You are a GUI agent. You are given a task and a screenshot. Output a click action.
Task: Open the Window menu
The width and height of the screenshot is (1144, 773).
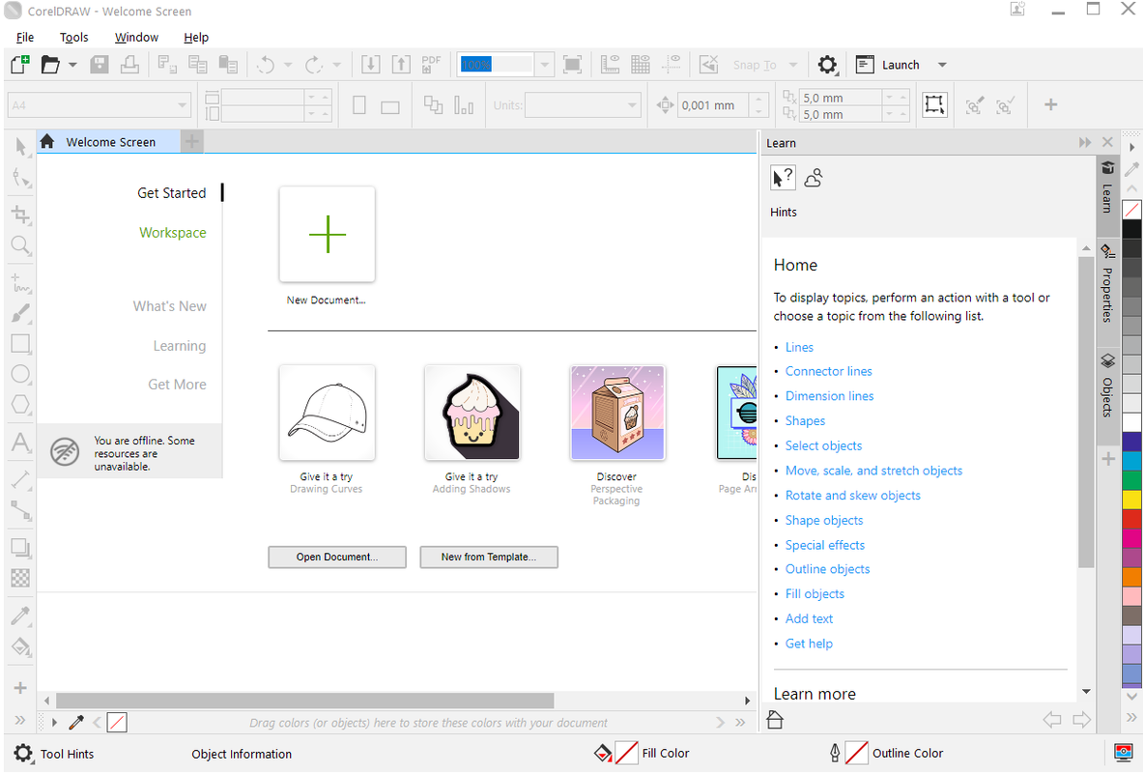coord(136,38)
